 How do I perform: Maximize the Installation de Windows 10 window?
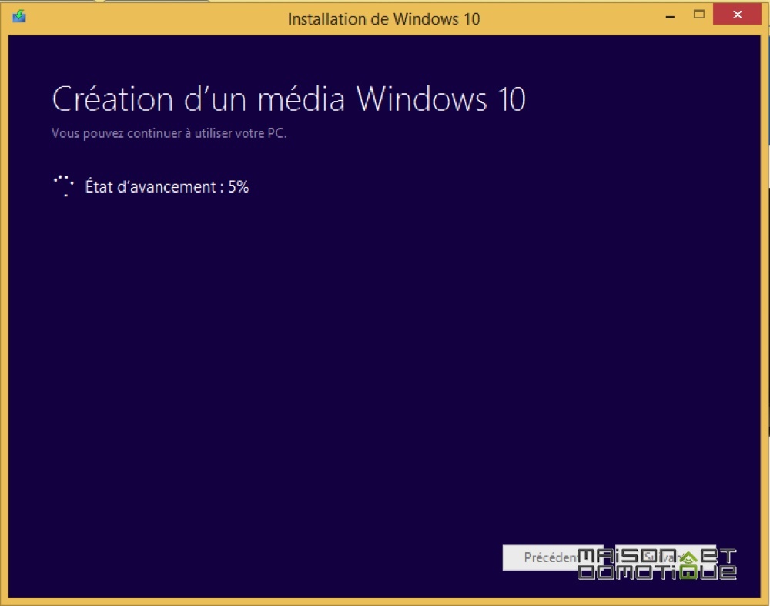pyautogui.click(x=699, y=15)
